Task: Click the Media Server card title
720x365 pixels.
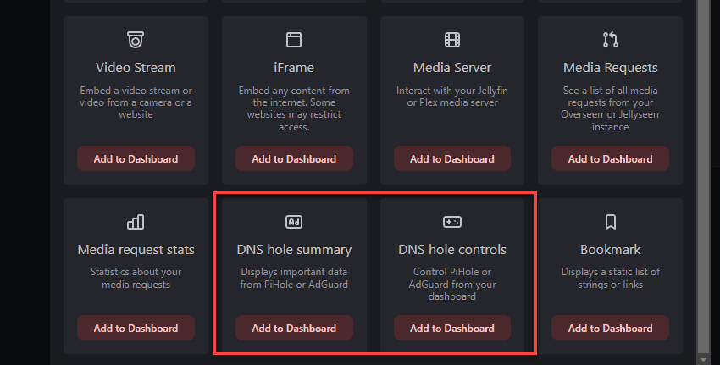Action: pos(452,67)
